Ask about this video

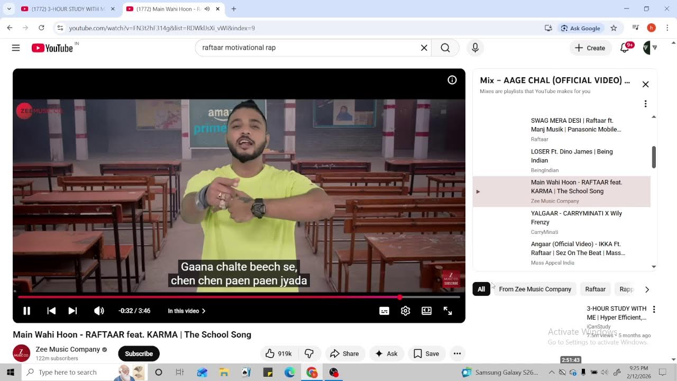(386, 353)
